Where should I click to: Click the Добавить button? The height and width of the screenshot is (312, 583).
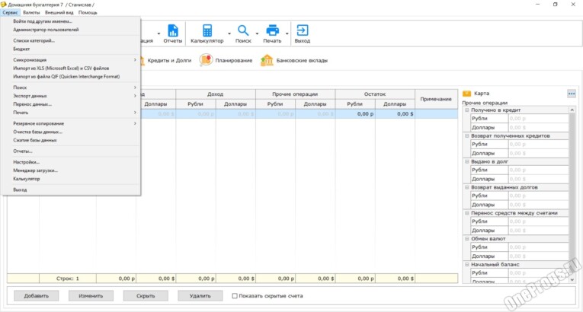click(x=37, y=296)
